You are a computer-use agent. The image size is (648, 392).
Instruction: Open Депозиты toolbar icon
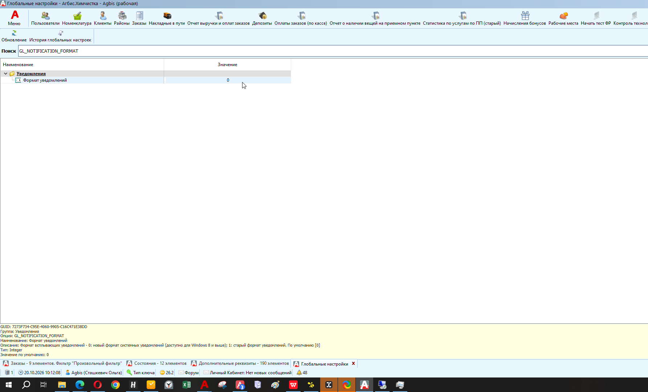pos(262,18)
